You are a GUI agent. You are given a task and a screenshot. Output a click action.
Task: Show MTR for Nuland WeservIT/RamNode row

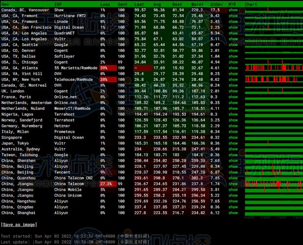(233, 108)
